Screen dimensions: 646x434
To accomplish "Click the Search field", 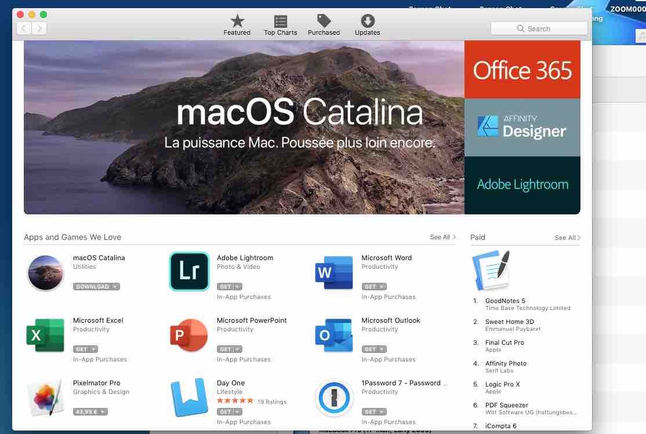I will coord(539,28).
